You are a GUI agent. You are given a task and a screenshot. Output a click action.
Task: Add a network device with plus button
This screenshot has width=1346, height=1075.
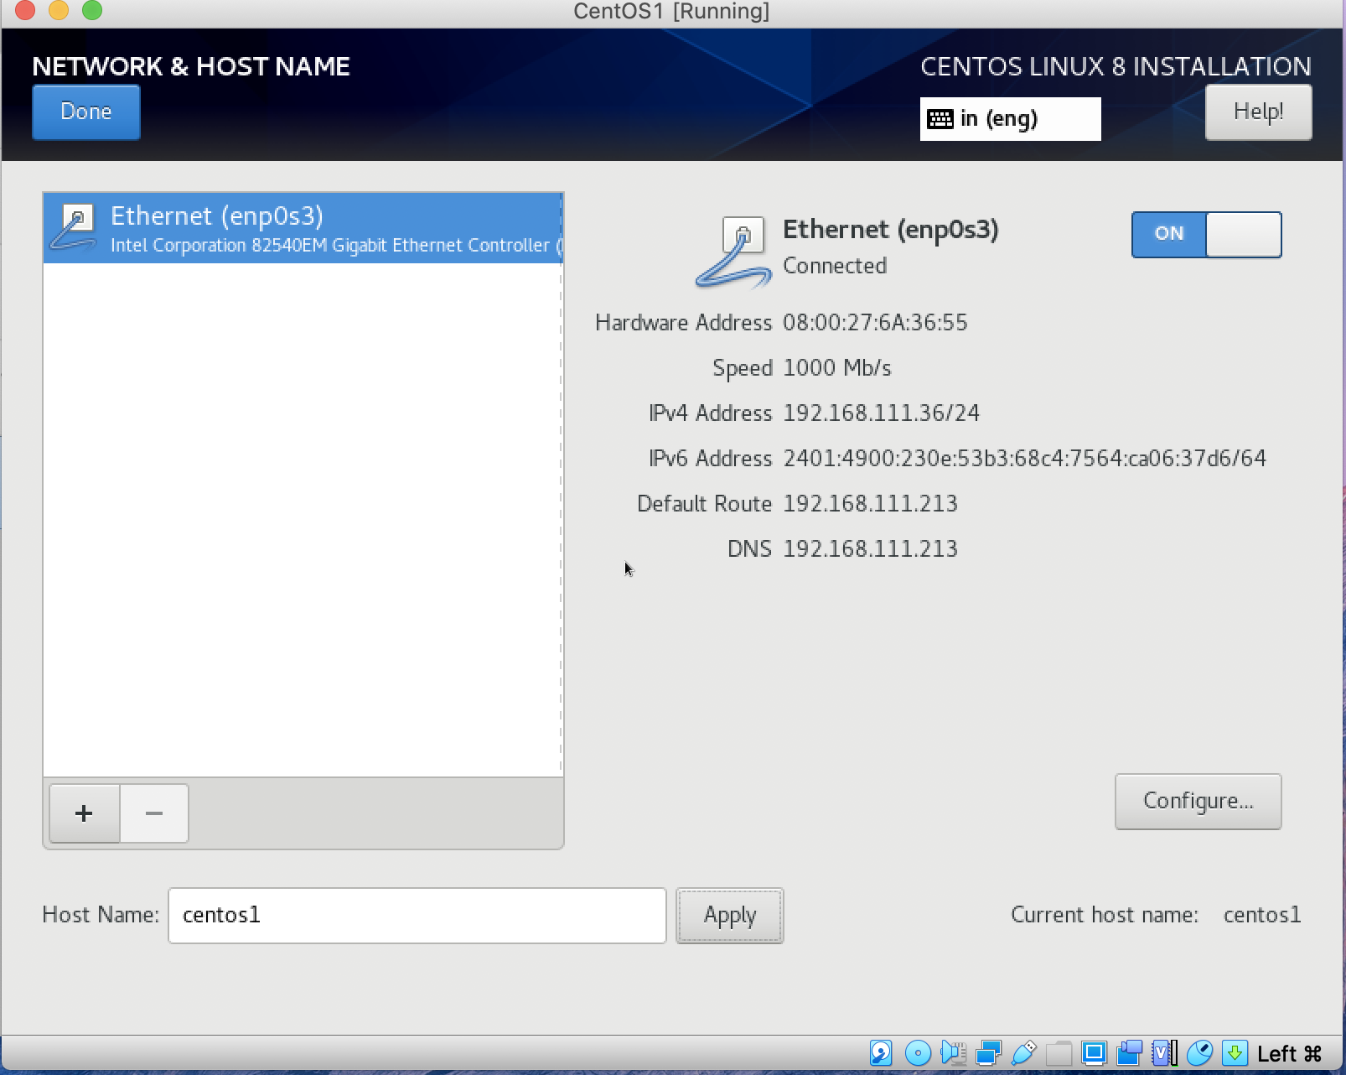click(x=84, y=813)
